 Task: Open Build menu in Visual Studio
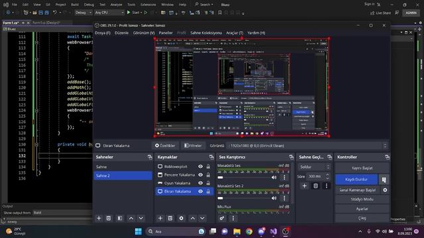75,5
